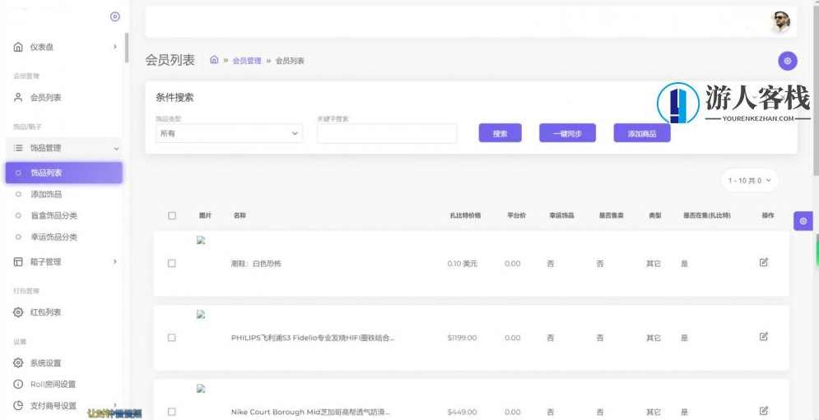Click the Nike Court Borough Mid item name

[311, 412]
